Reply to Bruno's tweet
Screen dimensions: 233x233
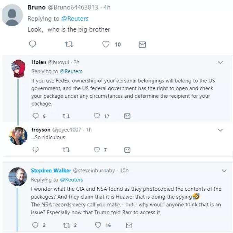coord(33,44)
